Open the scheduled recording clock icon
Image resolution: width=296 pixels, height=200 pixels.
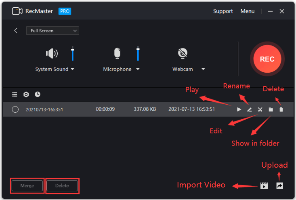[38, 94]
